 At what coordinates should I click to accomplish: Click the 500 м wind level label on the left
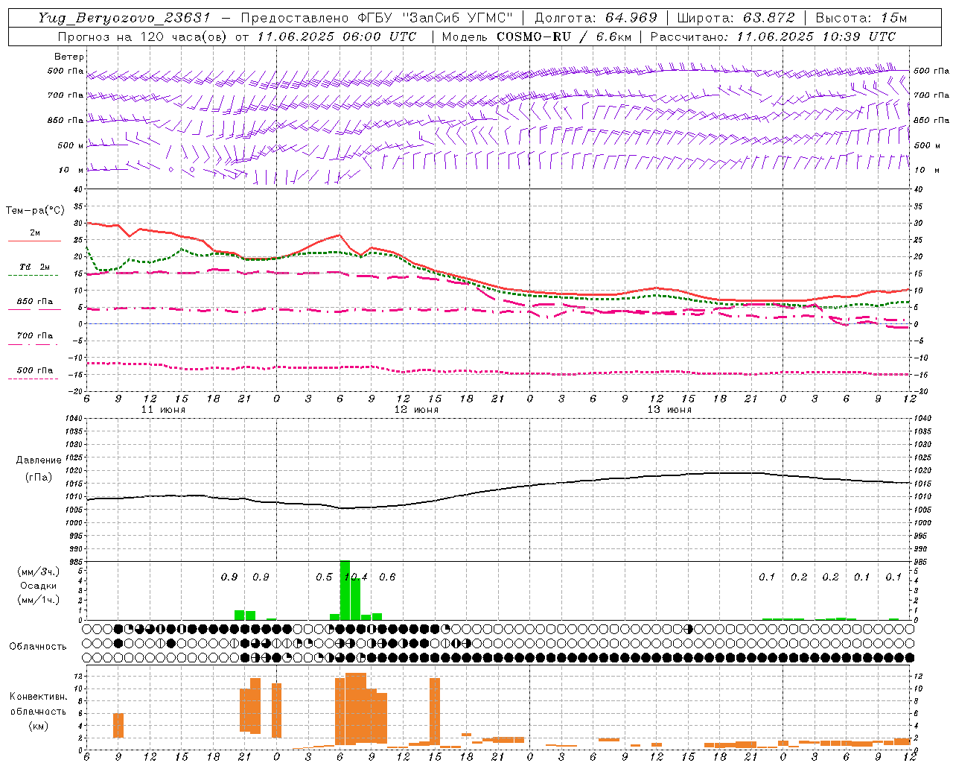coord(71,145)
